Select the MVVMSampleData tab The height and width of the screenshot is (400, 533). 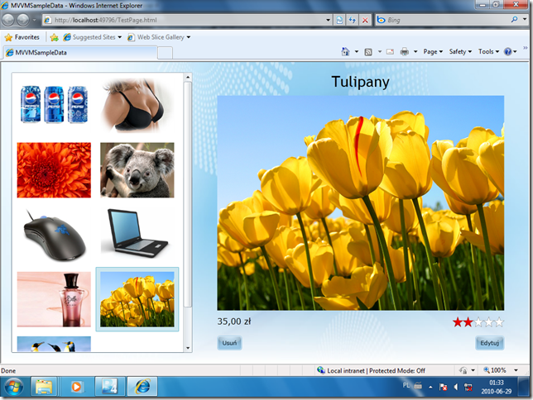point(80,53)
